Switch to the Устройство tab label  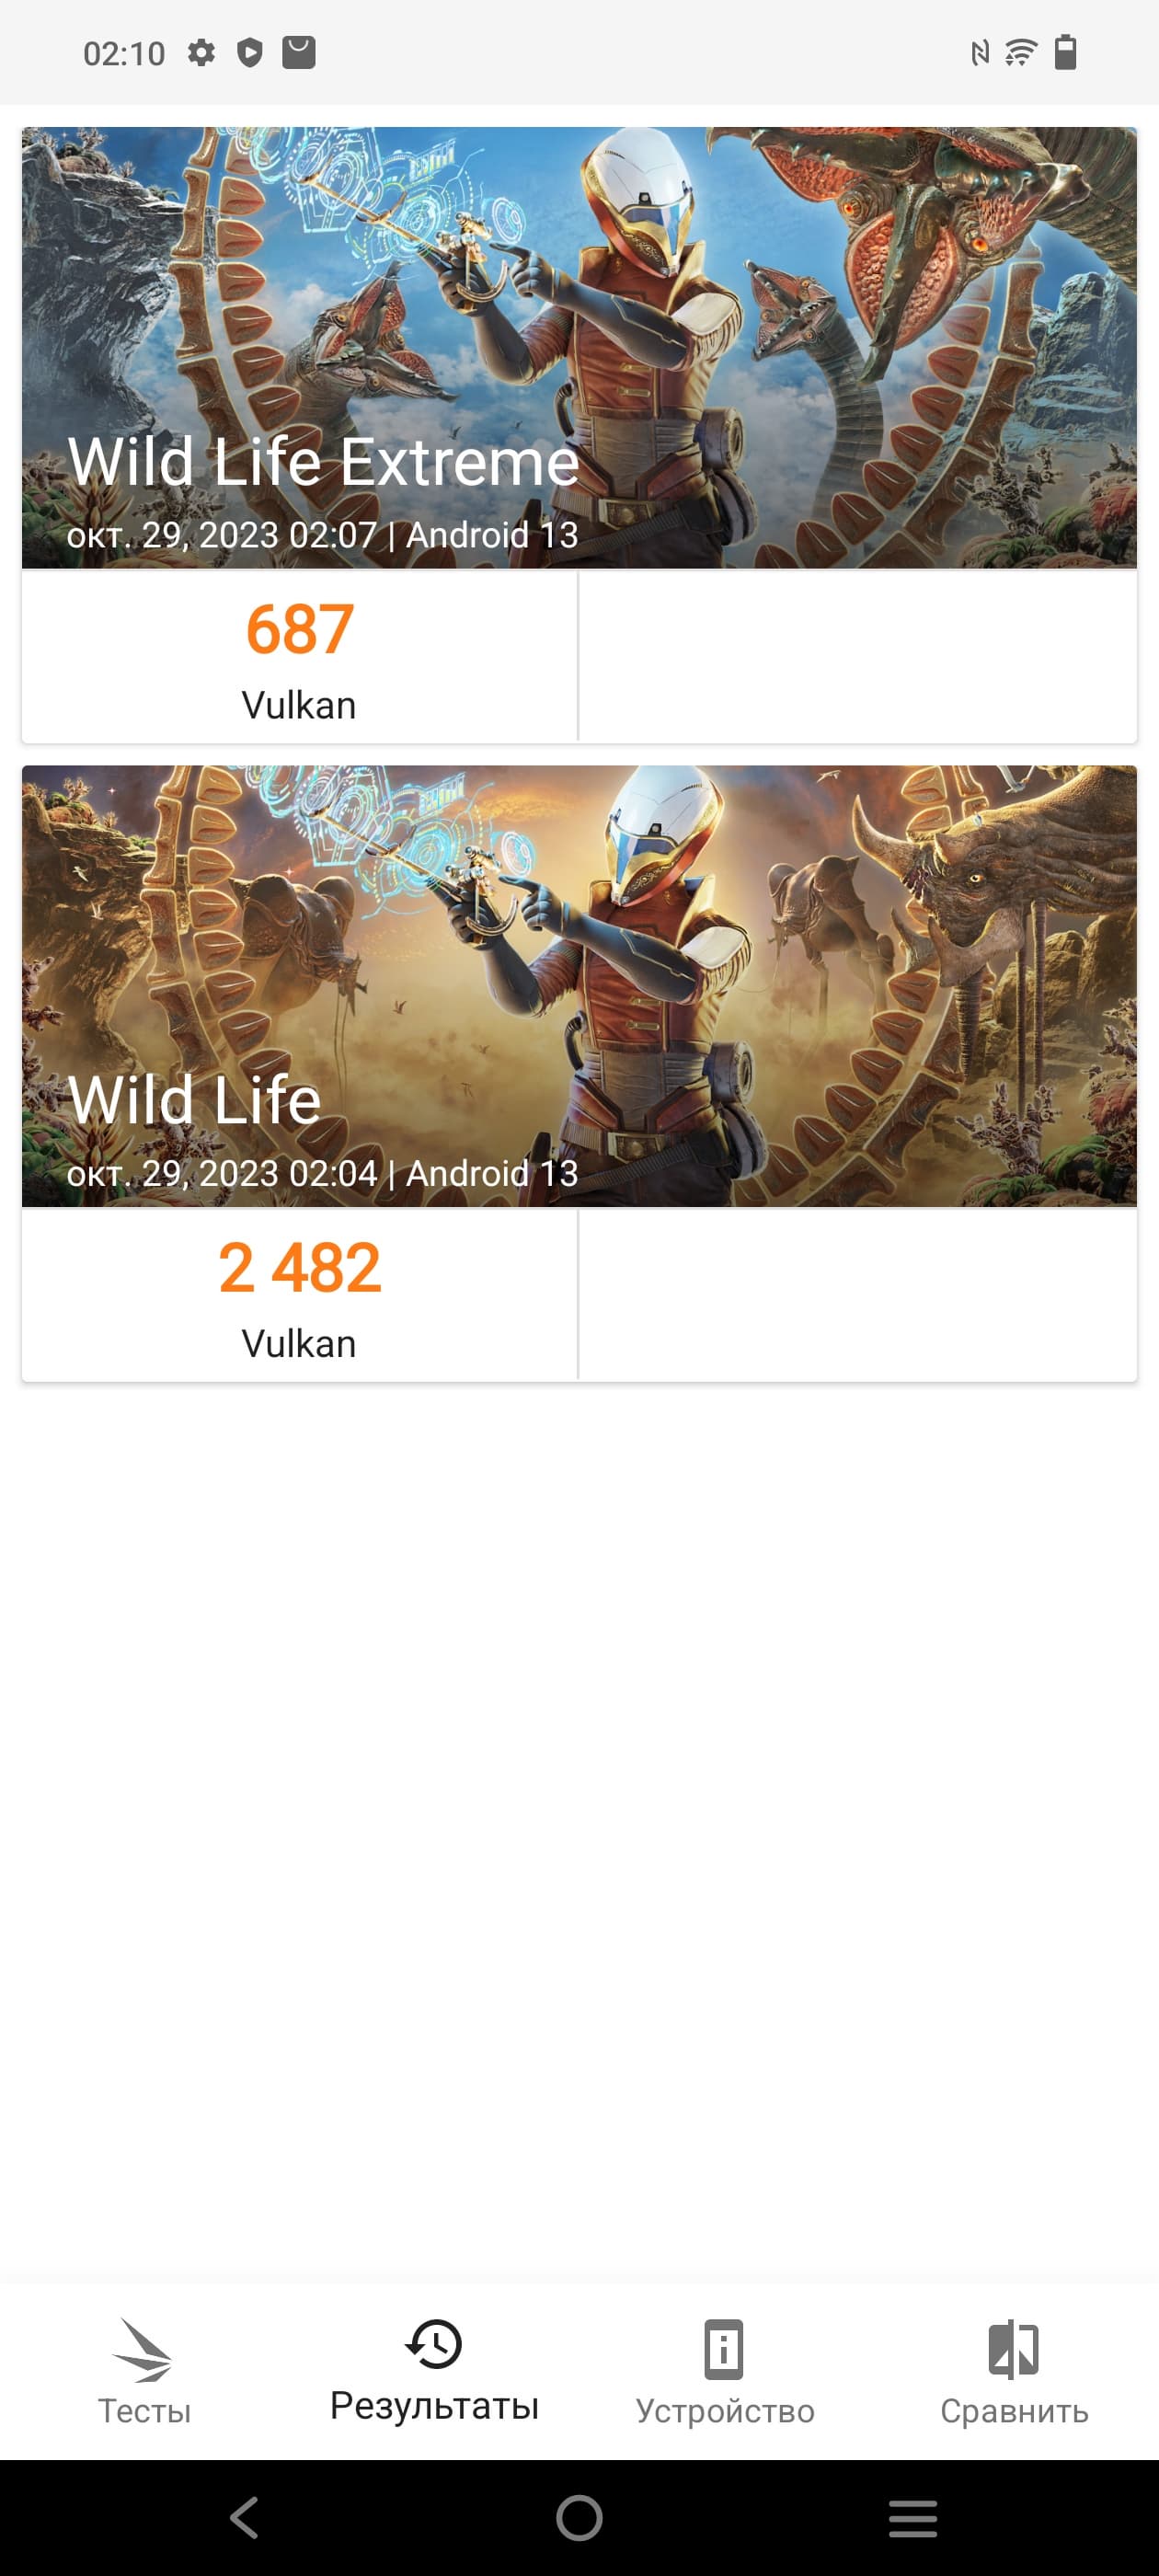pos(725,2411)
